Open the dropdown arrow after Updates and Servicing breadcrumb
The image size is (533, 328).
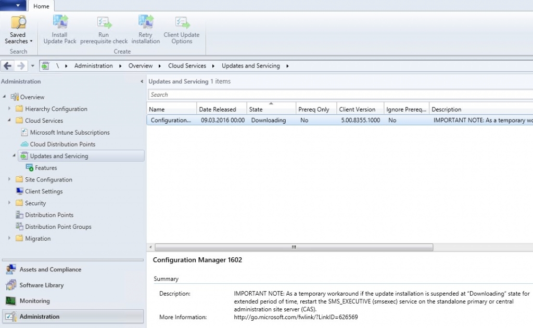pos(287,66)
